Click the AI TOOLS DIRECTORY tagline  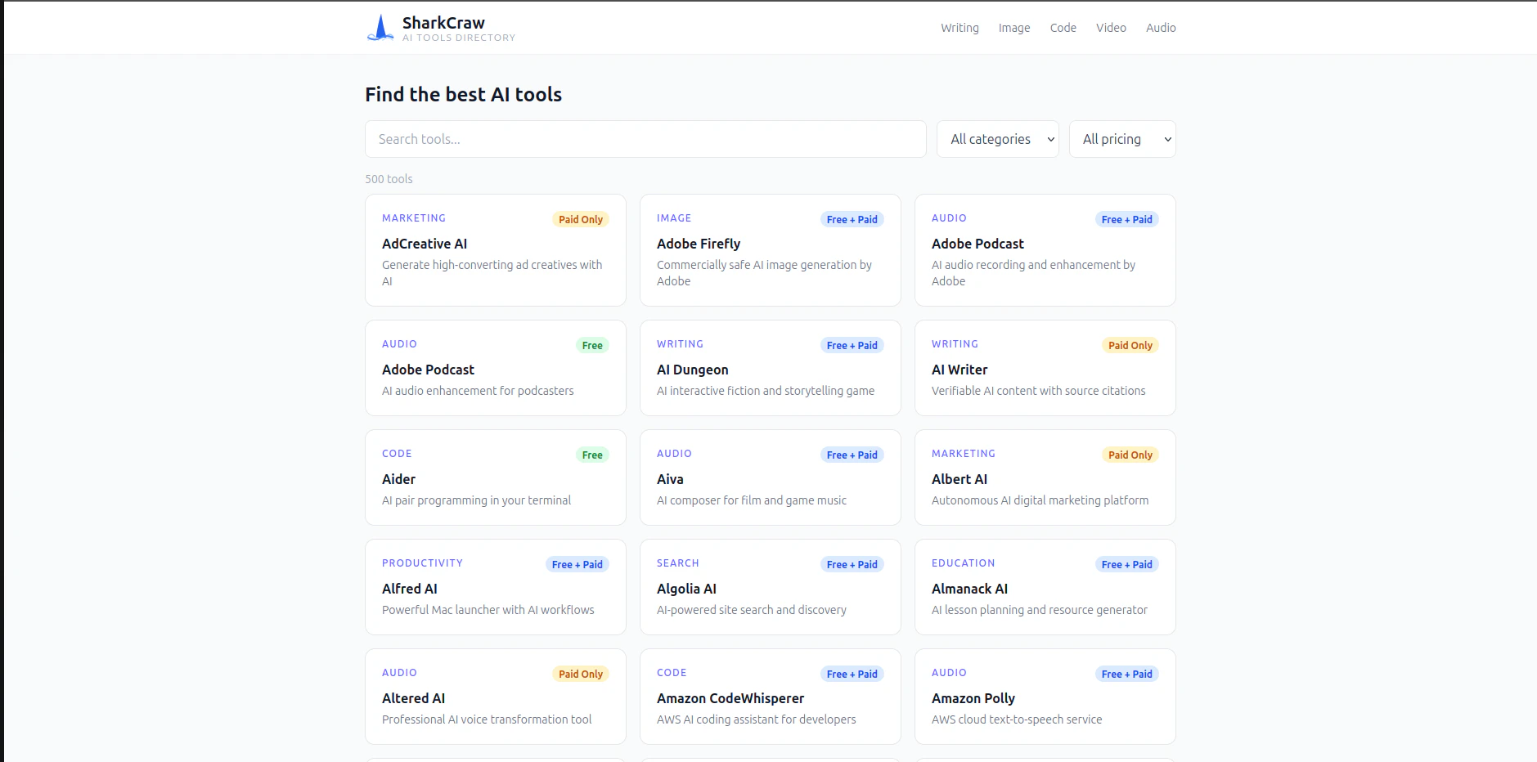[x=459, y=38]
